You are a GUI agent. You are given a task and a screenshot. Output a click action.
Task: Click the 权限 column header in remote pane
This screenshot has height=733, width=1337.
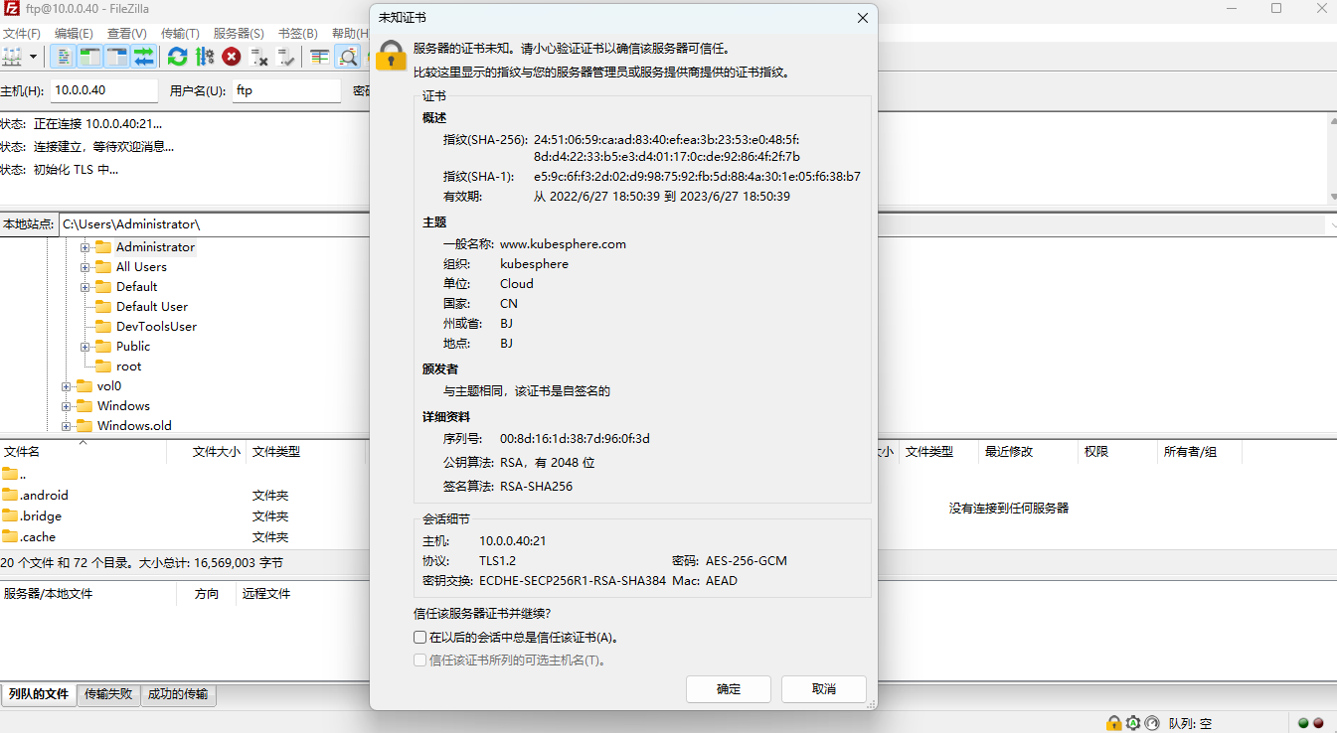pos(1117,451)
